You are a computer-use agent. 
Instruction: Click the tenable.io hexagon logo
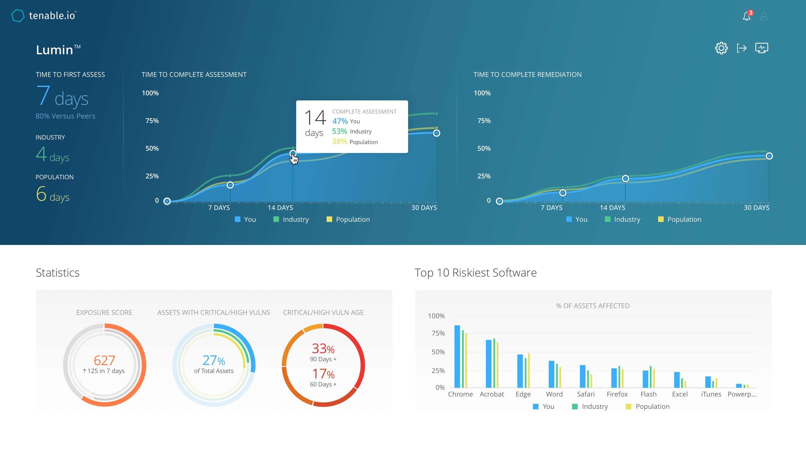[18, 15]
